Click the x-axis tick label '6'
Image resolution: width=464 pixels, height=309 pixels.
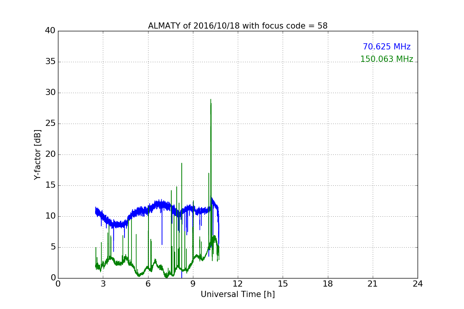click(148, 284)
